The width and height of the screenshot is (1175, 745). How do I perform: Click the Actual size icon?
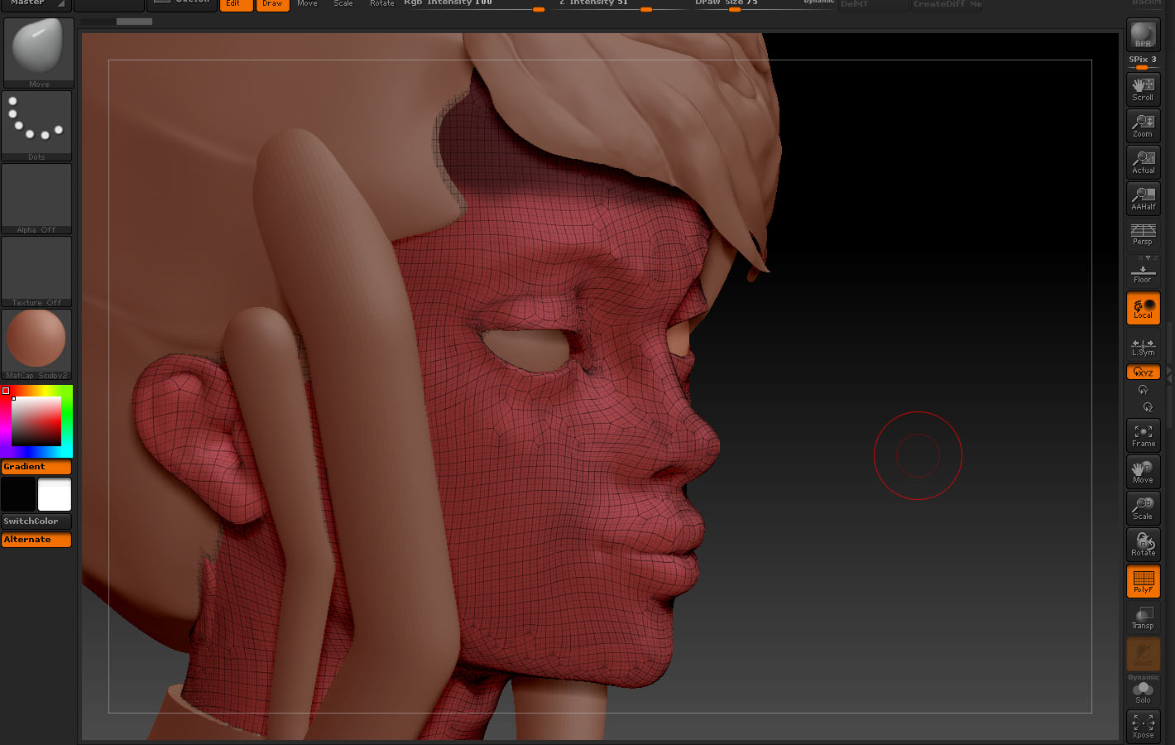[1143, 162]
